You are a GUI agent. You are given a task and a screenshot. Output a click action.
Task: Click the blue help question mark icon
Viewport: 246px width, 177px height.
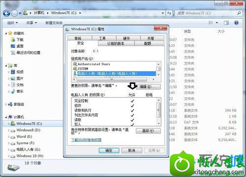pos(236,23)
